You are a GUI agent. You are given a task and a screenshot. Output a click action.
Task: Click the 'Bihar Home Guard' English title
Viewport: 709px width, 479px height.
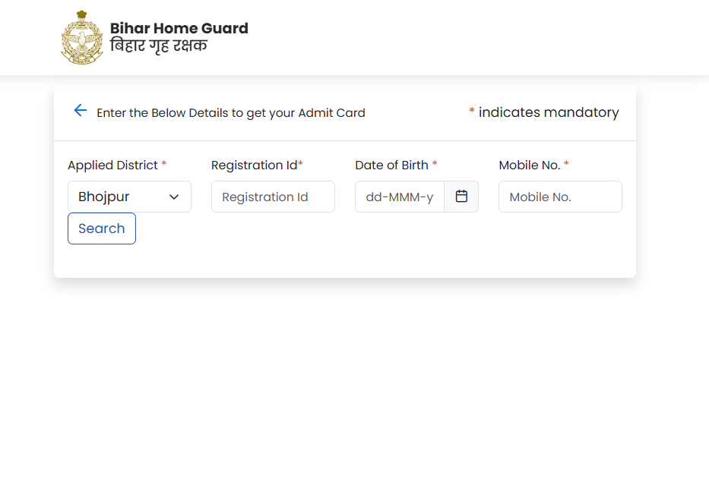pyautogui.click(x=179, y=28)
